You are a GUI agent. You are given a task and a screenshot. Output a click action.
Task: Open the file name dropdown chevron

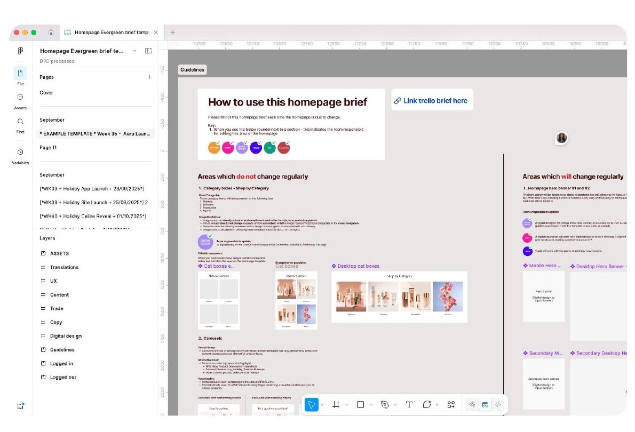134,51
